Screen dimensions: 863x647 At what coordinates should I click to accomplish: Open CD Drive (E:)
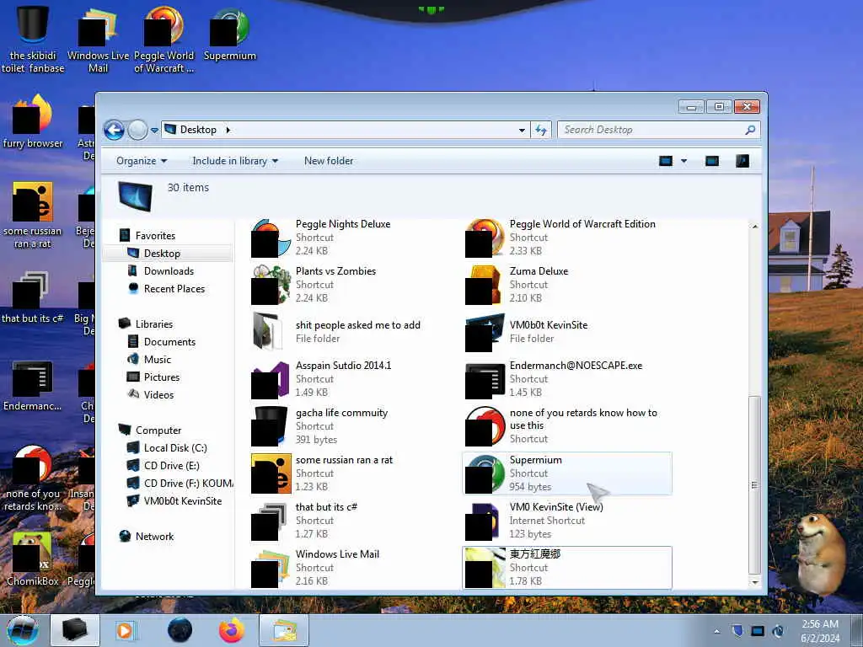click(x=171, y=465)
